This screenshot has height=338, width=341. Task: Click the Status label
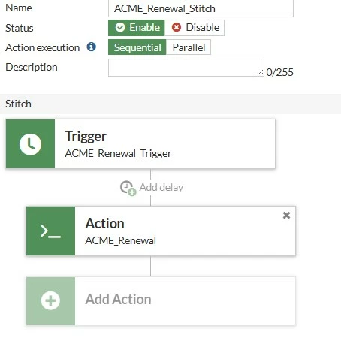20,28
